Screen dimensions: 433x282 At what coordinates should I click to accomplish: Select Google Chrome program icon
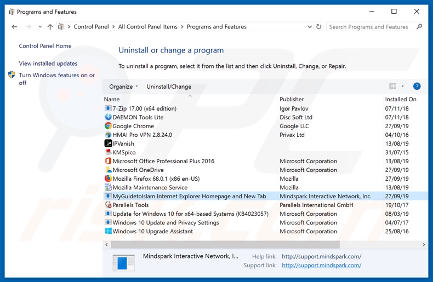tap(108, 126)
